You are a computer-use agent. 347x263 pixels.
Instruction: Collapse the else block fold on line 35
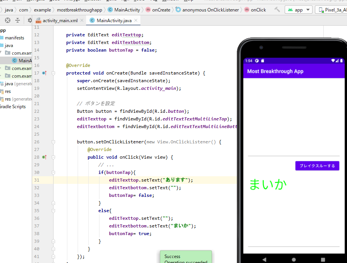click(x=53, y=211)
